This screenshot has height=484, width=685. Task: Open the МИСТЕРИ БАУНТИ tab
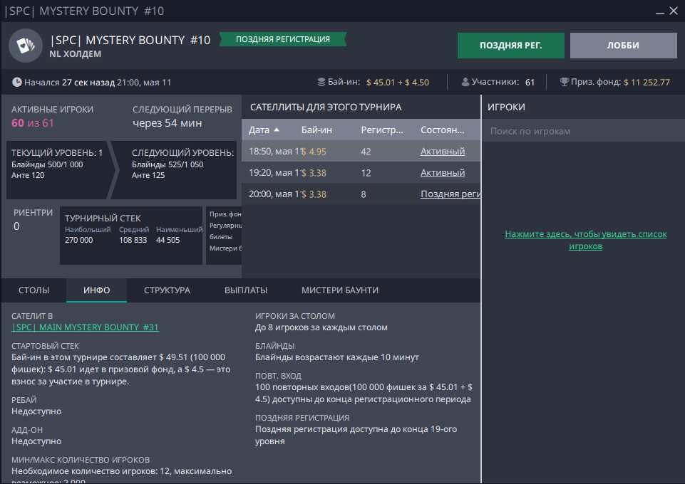pos(340,290)
